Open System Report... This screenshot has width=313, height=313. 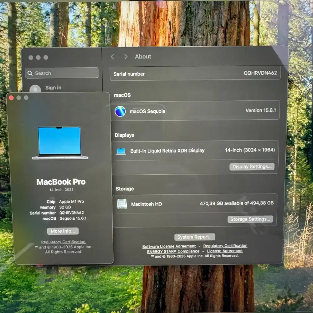point(195,237)
